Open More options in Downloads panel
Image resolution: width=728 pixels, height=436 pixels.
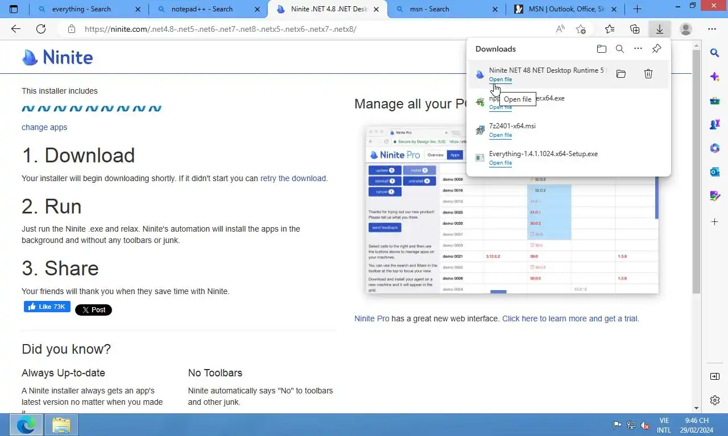(x=638, y=49)
